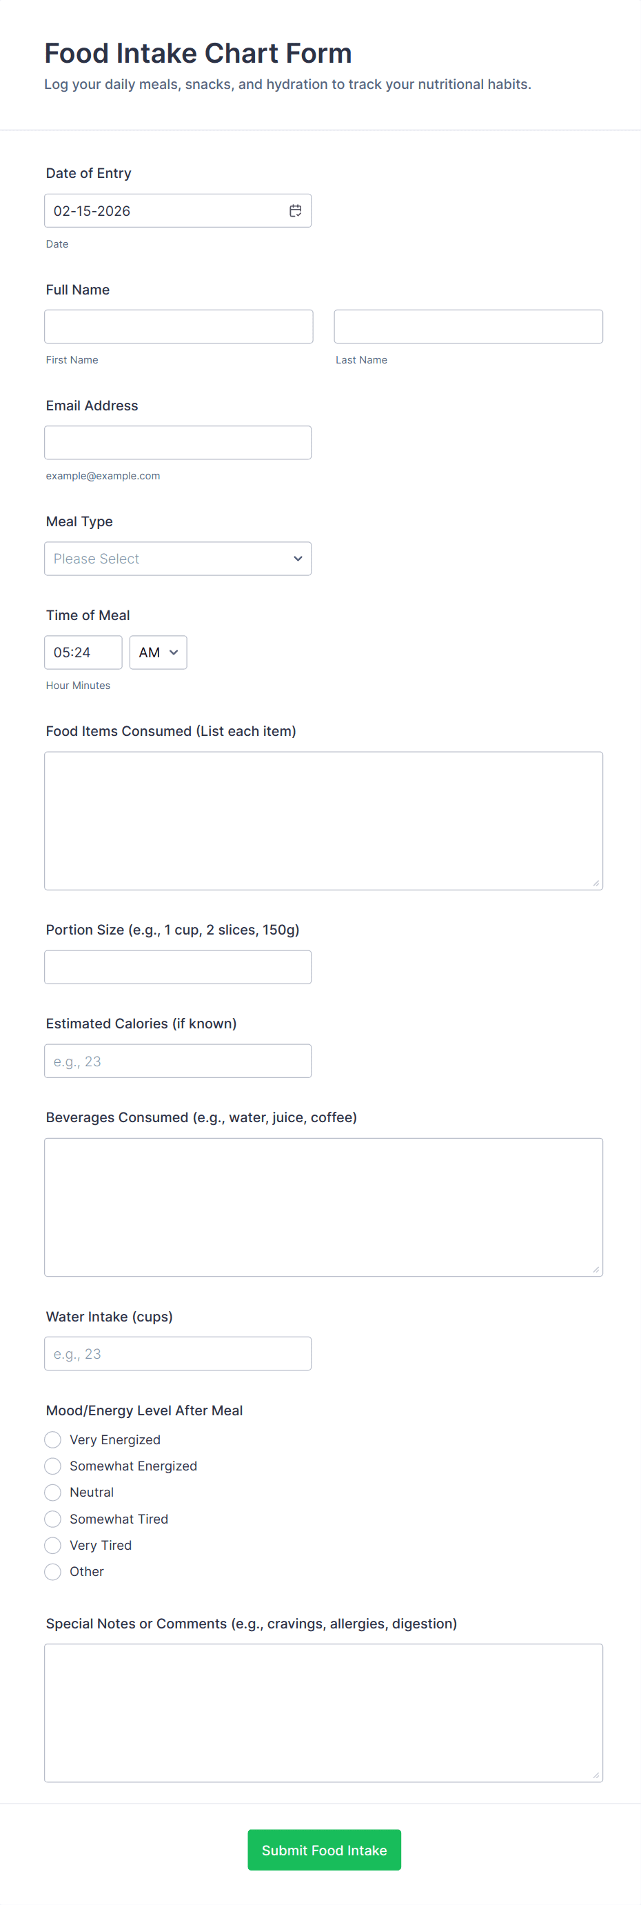The height and width of the screenshot is (1905, 641).
Task: Open the Meal Type dropdown
Action: click(177, 559)
